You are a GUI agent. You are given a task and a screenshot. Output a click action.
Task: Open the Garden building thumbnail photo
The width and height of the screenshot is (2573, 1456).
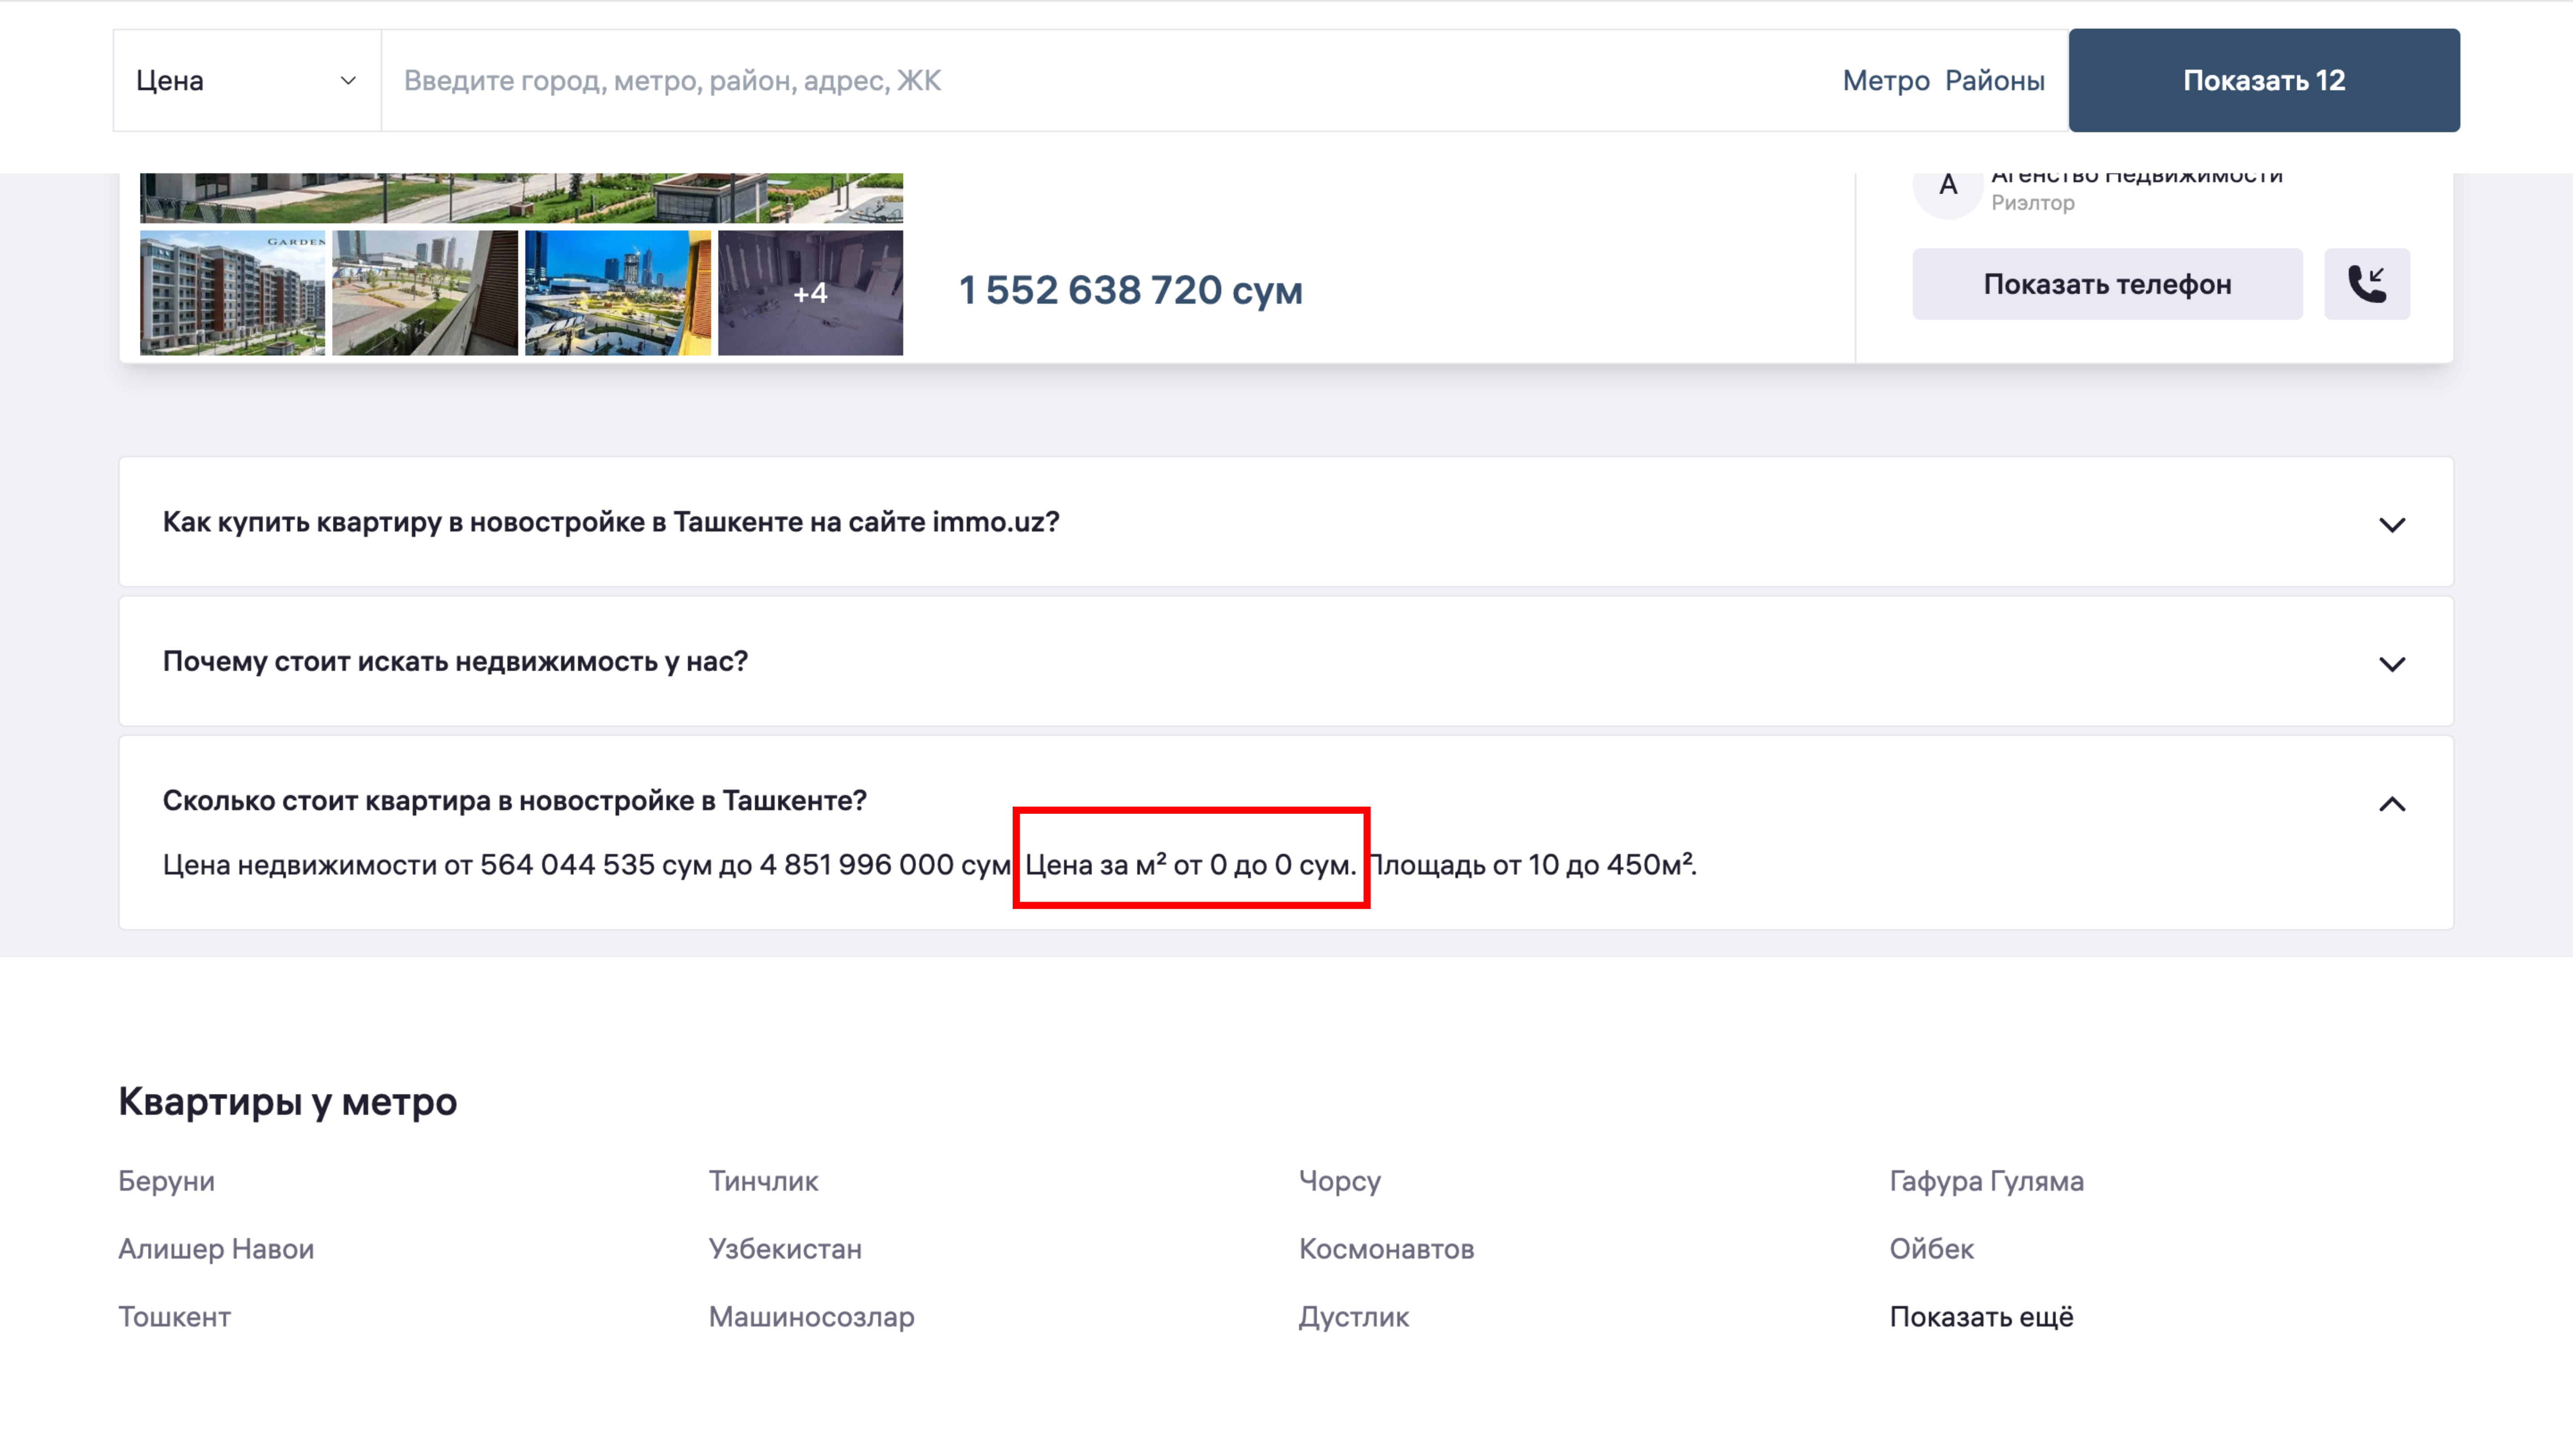tap(232, 292)
